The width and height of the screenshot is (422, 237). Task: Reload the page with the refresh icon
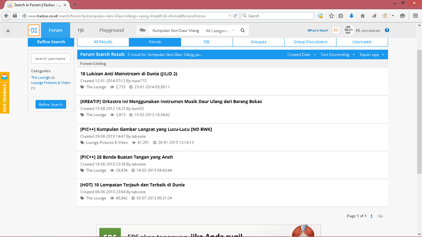(x=235, y=16)
